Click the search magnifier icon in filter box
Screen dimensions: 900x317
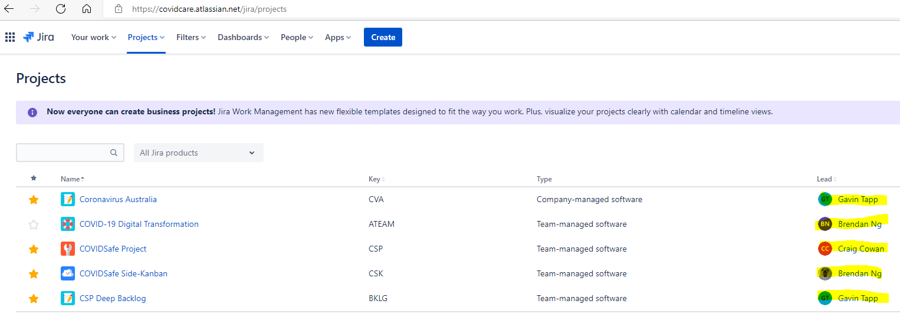tap(114, 153)
